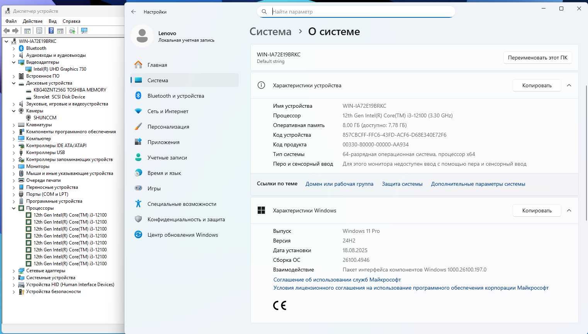The height and width of the screenshot is (334, 588).
Task: Click Переименовать этот ПК button
Action: [x=537, y=58]
